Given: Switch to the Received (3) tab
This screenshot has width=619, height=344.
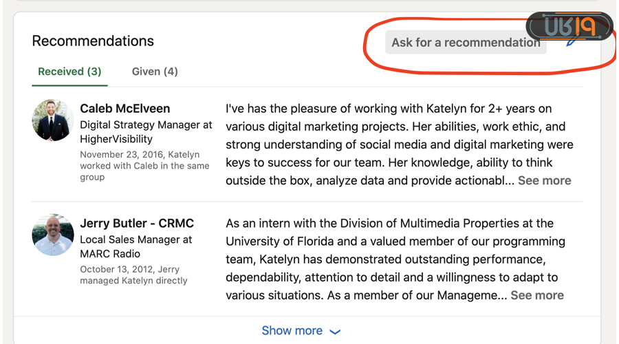Looking at the screenshot, I should pos(69,72).
